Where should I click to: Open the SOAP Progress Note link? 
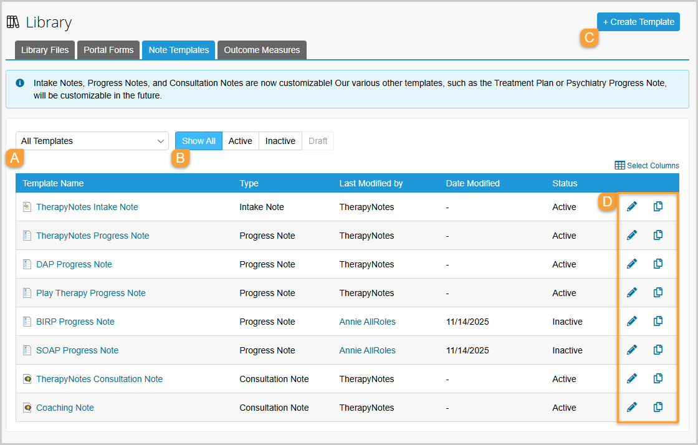(x=77, y=350)
